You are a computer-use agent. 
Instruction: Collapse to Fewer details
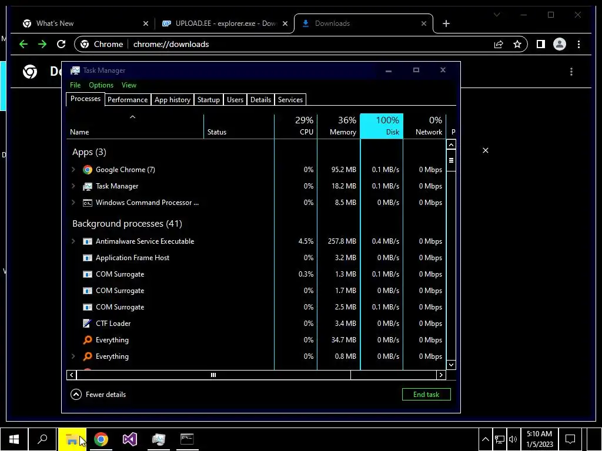(98, 394)
